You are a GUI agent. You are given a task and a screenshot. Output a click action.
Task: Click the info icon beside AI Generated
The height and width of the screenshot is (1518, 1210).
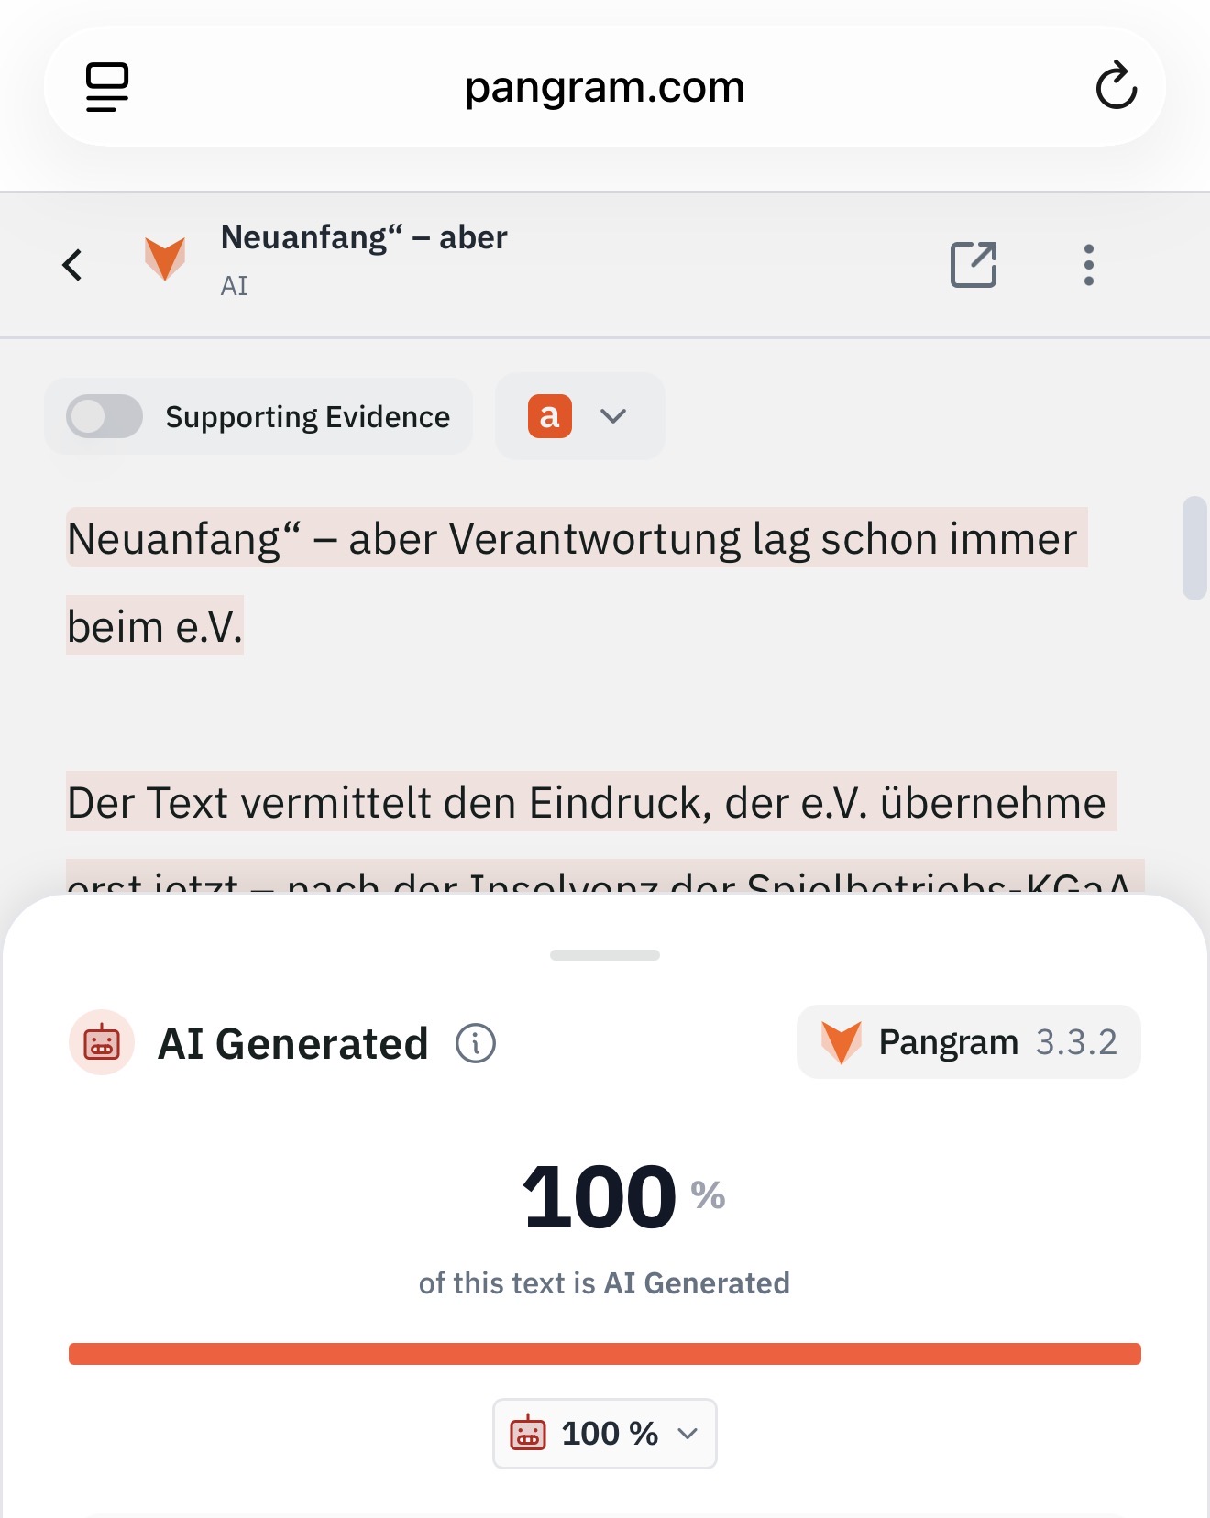[x=476, y=1043]
